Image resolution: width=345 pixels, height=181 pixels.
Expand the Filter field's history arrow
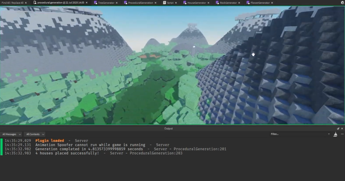tap(329, 134)
